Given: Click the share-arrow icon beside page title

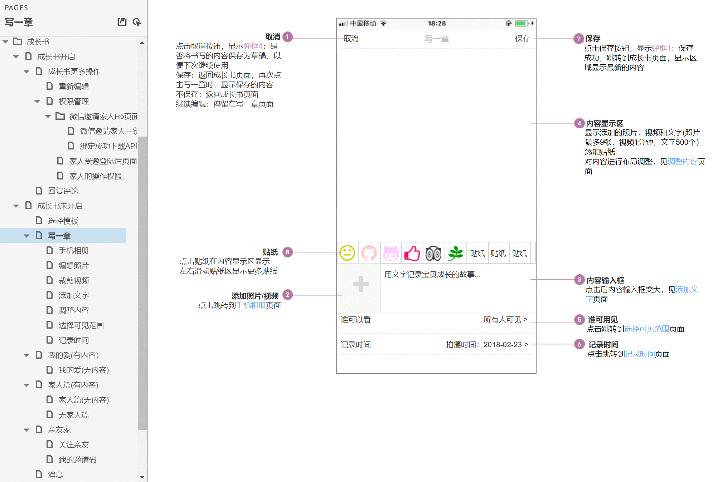Looking at the screenshot, I should 137,22.
